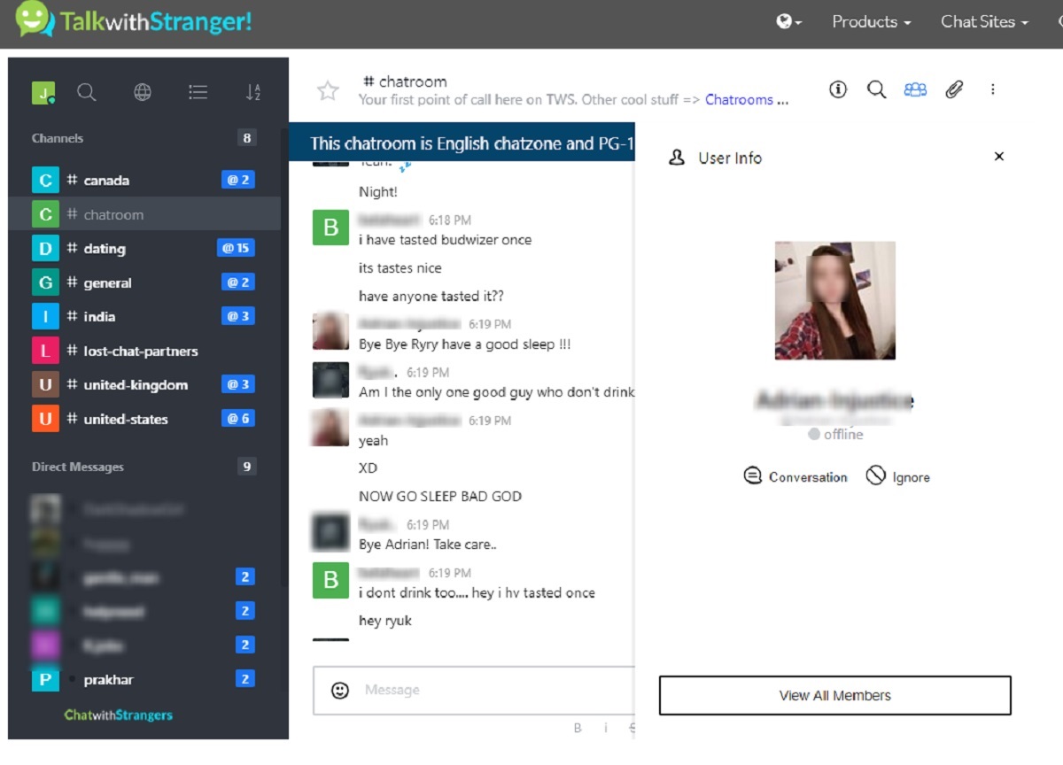Click the search messages magnifier in header
The width and height of the screenshot is (1063, 765).
tap(876, 89)
